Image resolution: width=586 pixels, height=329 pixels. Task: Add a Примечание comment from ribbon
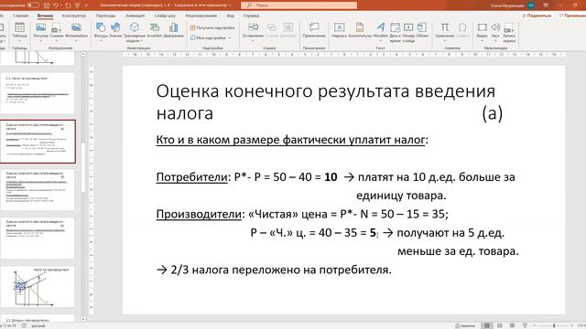pyautogui.click(x=314, y=30)
